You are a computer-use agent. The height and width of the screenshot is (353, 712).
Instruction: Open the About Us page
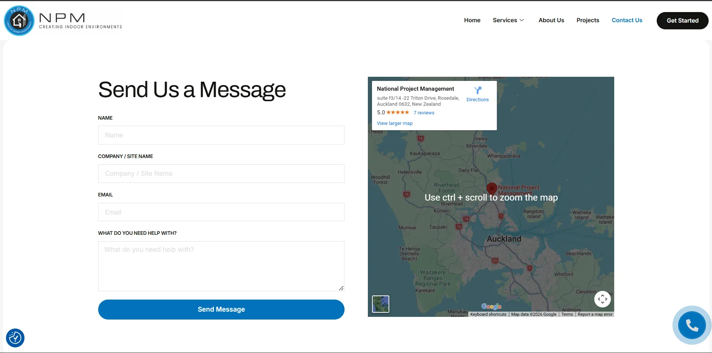pos(551,20)
